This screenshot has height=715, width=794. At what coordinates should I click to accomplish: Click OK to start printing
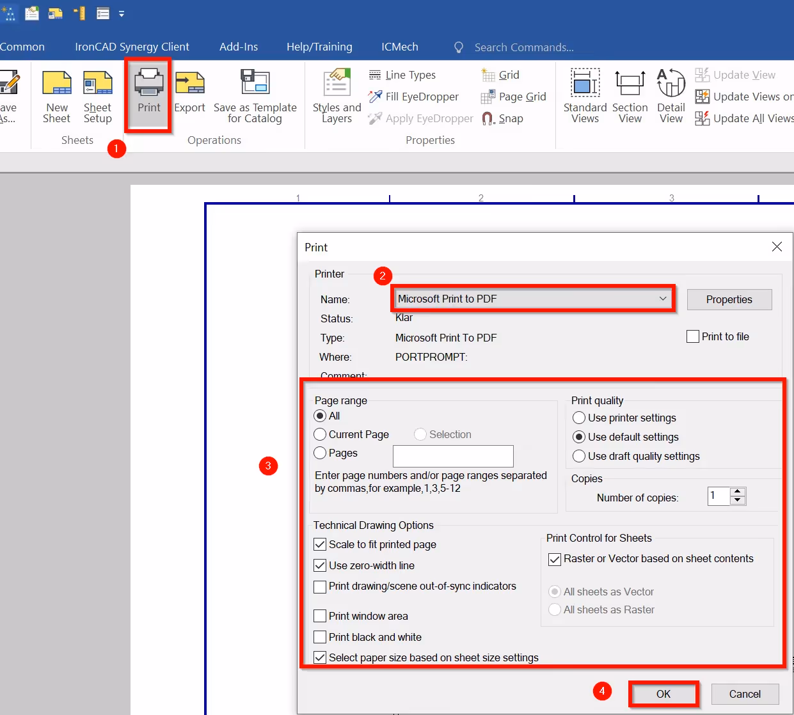663,694
